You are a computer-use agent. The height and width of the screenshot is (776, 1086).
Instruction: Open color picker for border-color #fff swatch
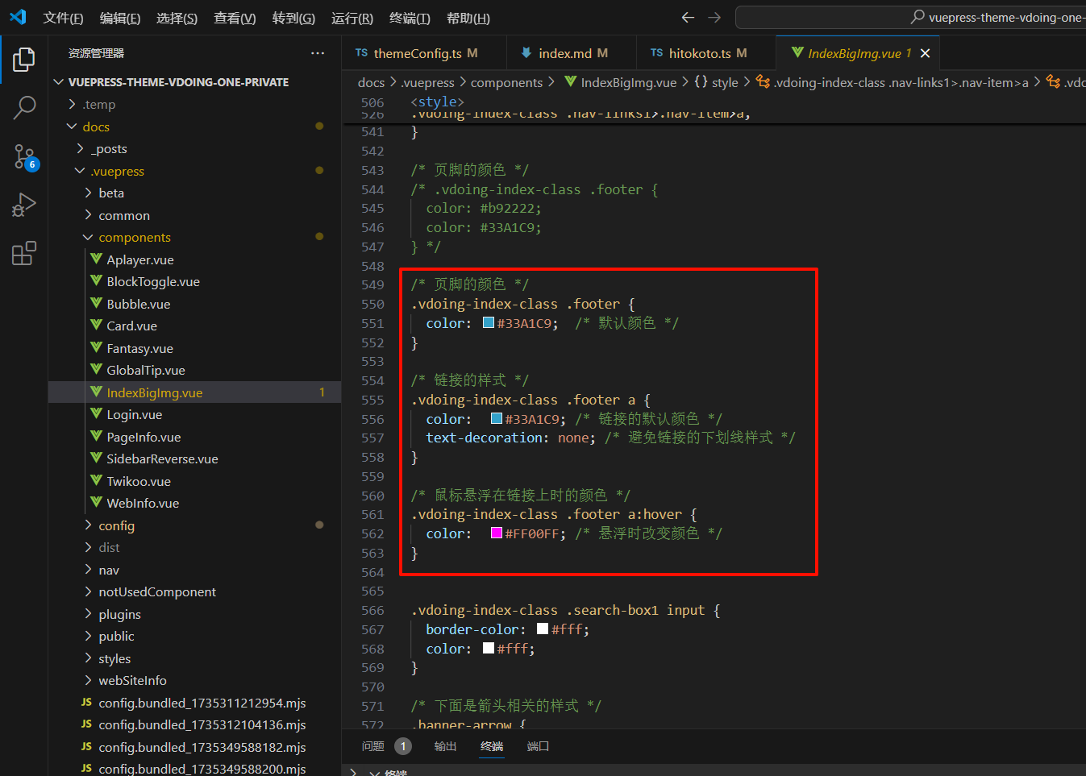coord(543,629)
